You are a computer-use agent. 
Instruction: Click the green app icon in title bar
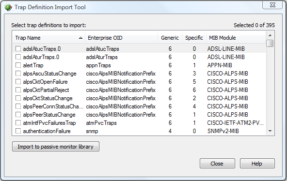click(x=8, y=7)
